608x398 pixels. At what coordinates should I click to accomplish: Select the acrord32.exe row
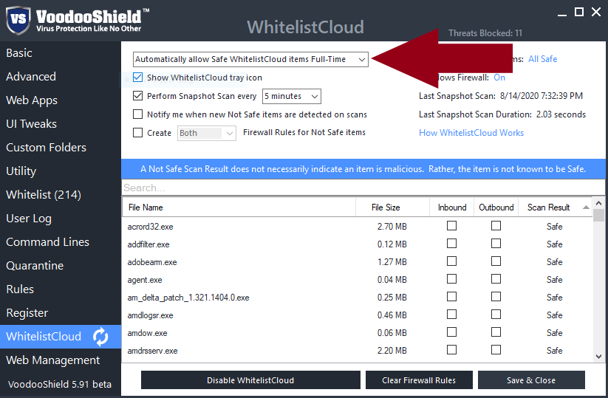coord(358,227)
